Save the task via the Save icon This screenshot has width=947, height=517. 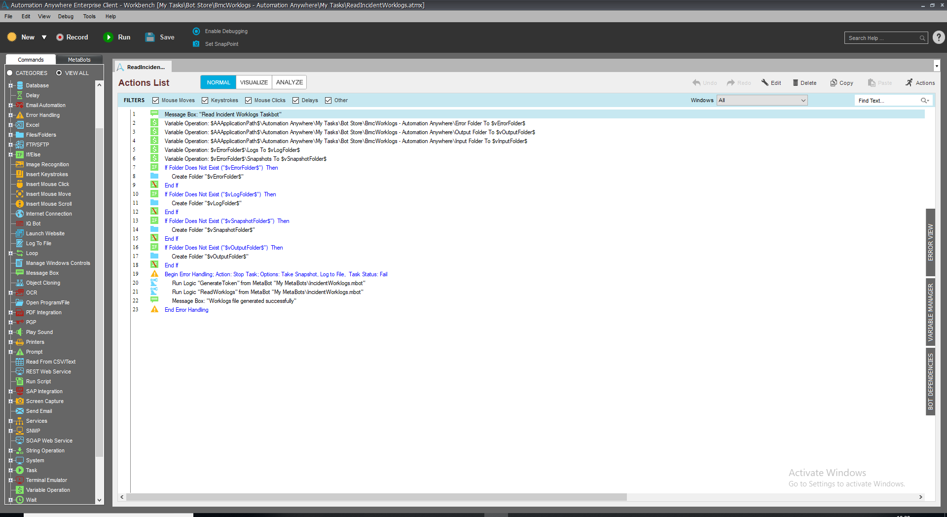pyautogui.click(x=150, y=37)
